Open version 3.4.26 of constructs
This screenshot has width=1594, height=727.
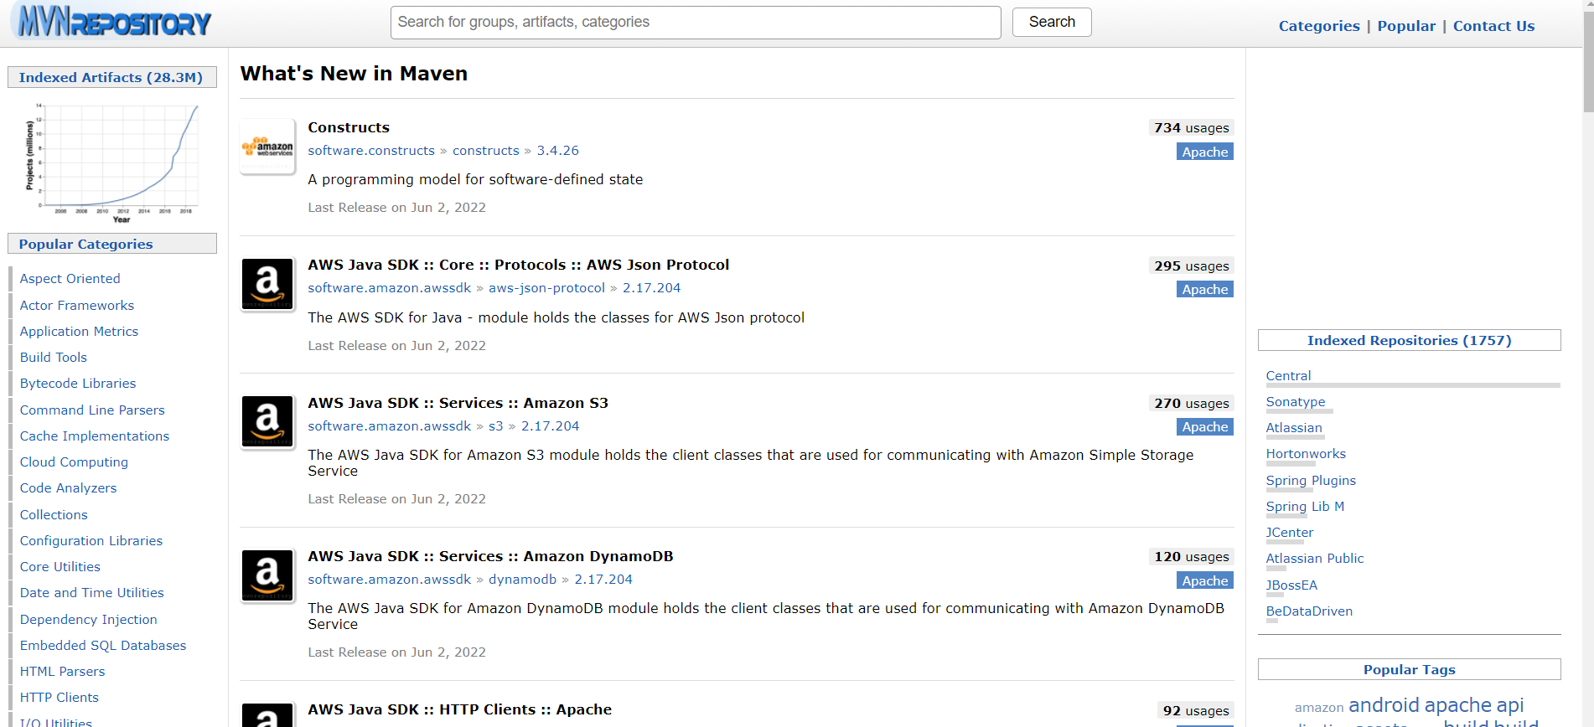tap(557, 151)
